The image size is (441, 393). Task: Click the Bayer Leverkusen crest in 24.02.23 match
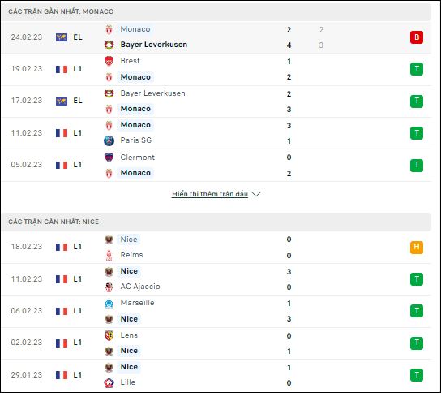pos(109,45)
